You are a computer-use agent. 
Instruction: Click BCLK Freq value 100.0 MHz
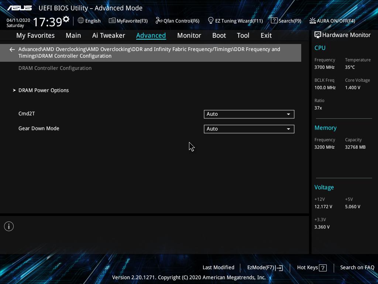pyautogui.click(x=325, y=88)
